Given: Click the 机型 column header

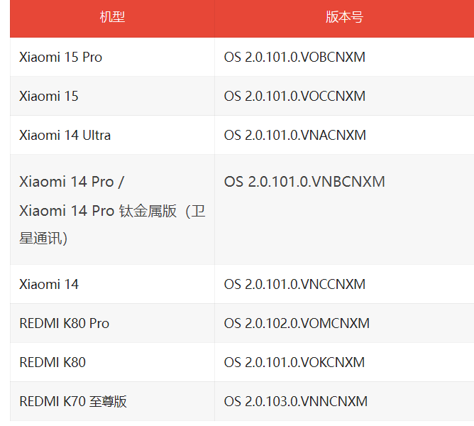Looking at the screenshot, I should (112, 17).
